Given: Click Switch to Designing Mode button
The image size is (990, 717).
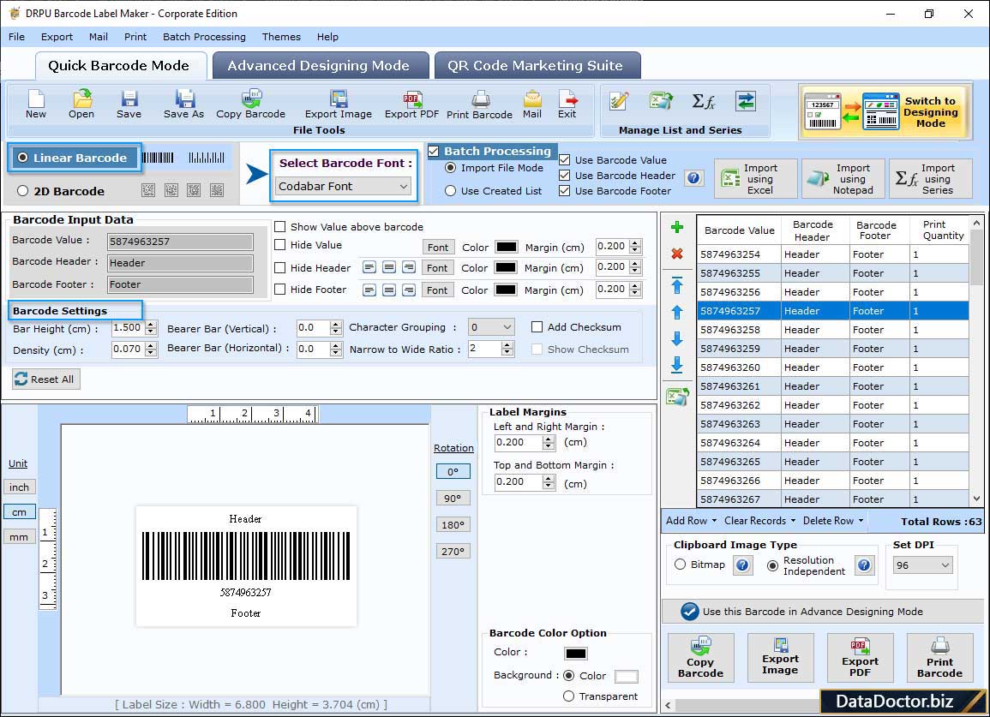Looking at the screenshot, I should [x=884, y=112].
